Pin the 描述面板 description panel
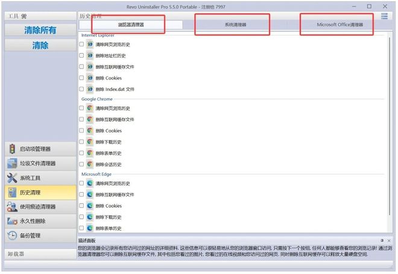 click(382, 240)
